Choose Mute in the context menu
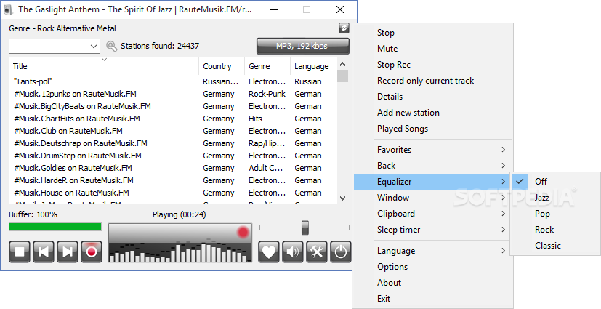 [x=432, y=49]
